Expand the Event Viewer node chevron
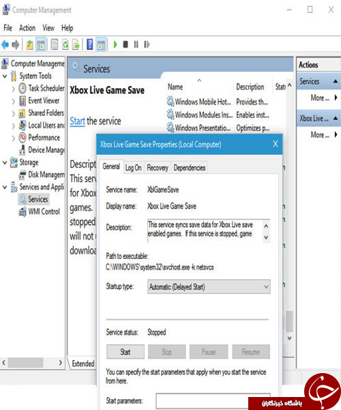Viewport: 341px width, 410px height. coord(14,101)
